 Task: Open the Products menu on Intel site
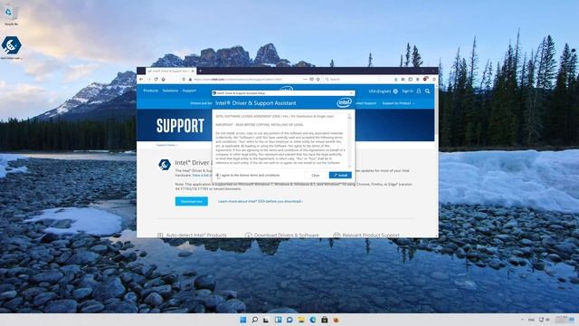(151, 91)
